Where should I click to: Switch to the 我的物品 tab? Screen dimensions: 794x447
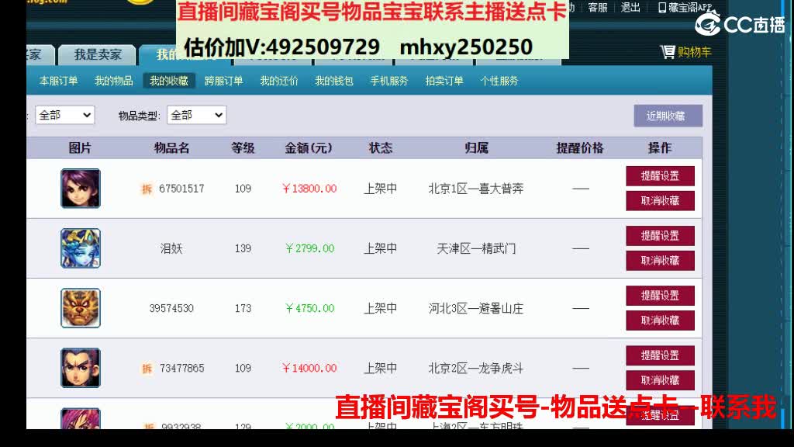(x=114, y=80)
